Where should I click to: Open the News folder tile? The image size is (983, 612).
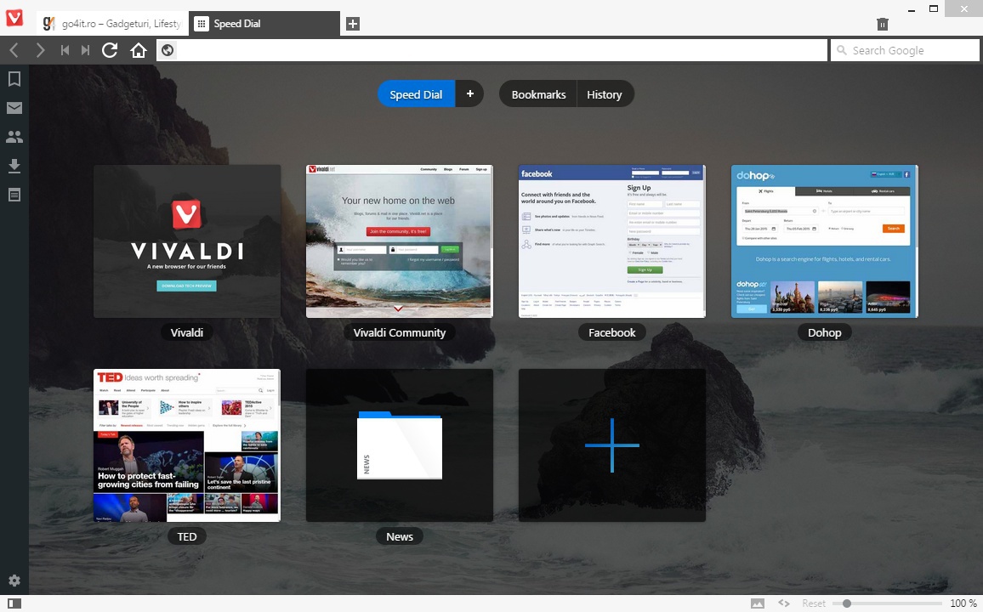400,445
